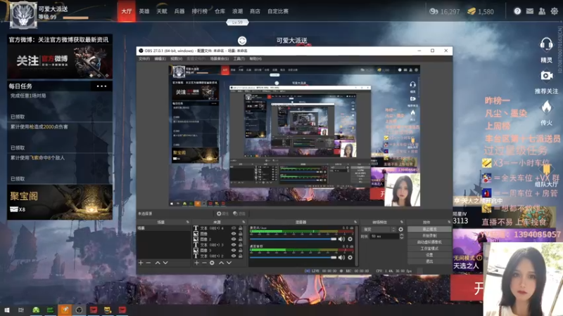Viewport: 563px width, 316px height.
Task: Open 每日任务 more options dots
Action: tap(101, 86)
